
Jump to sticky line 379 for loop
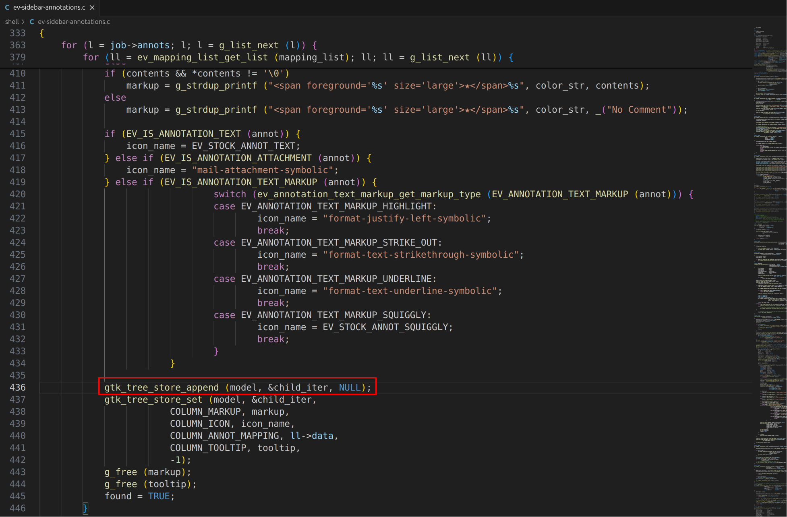click(x=298, y=57)
